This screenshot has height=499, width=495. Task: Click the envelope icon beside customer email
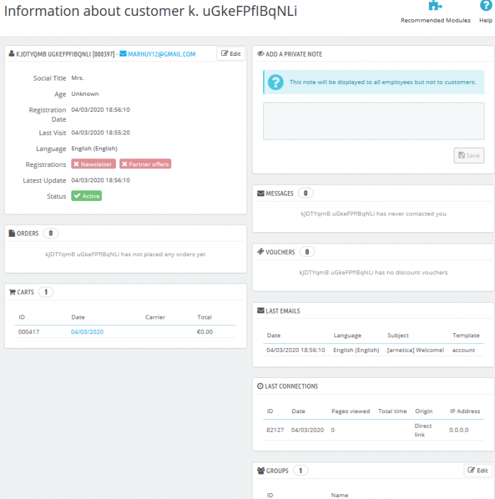(123, 53)
